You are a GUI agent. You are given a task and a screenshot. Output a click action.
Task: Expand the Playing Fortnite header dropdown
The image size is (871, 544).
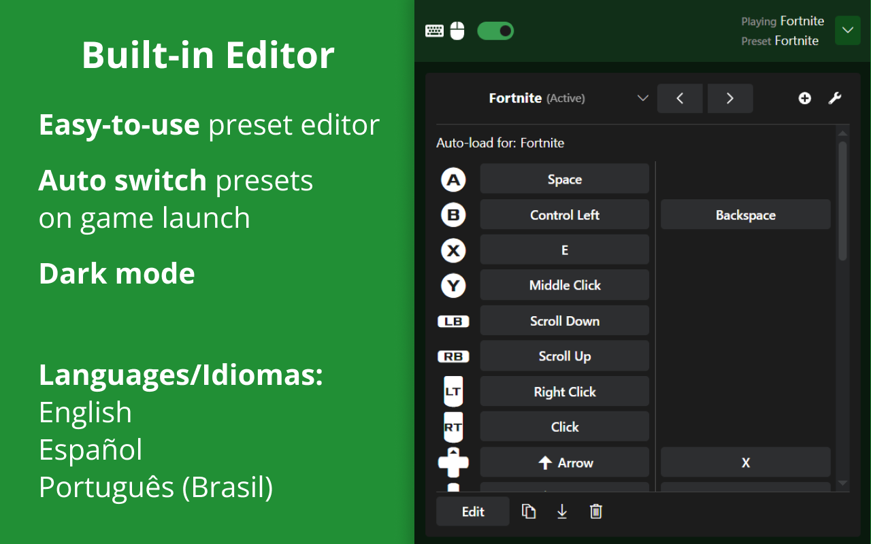pos(847,31)
